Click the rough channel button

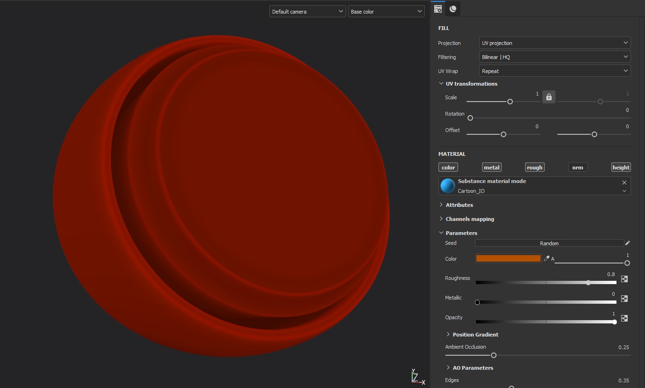[534, 167]
